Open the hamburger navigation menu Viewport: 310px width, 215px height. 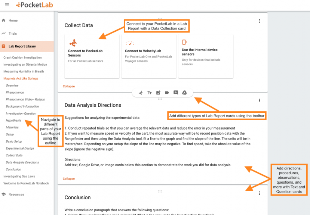click(7, 5)
